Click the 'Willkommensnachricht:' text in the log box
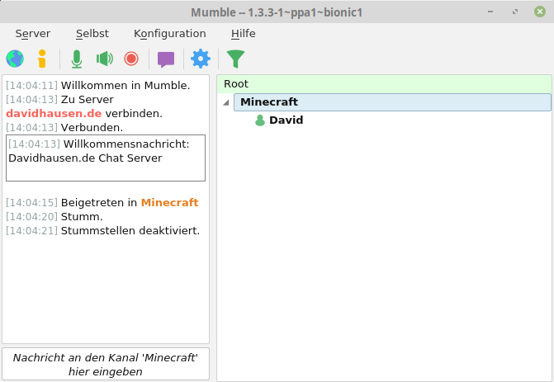 pyautogui.click(x=126, y=144)
